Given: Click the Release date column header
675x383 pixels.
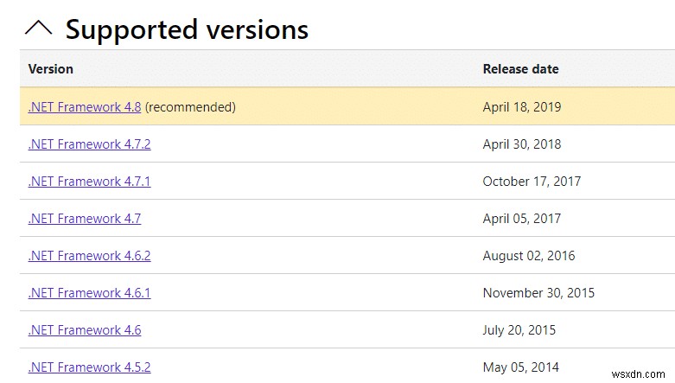Looking at the screenshot, I should [x=520, y=69].
